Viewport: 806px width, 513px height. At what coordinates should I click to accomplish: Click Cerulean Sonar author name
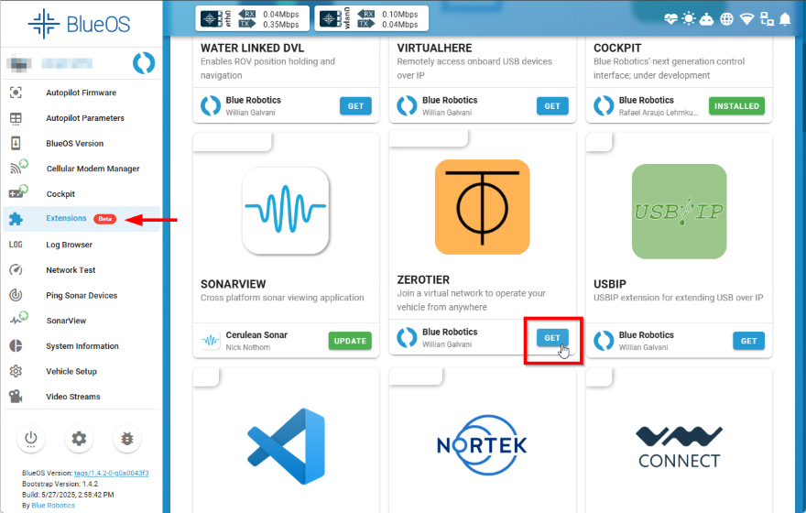[x=256, y=334]
